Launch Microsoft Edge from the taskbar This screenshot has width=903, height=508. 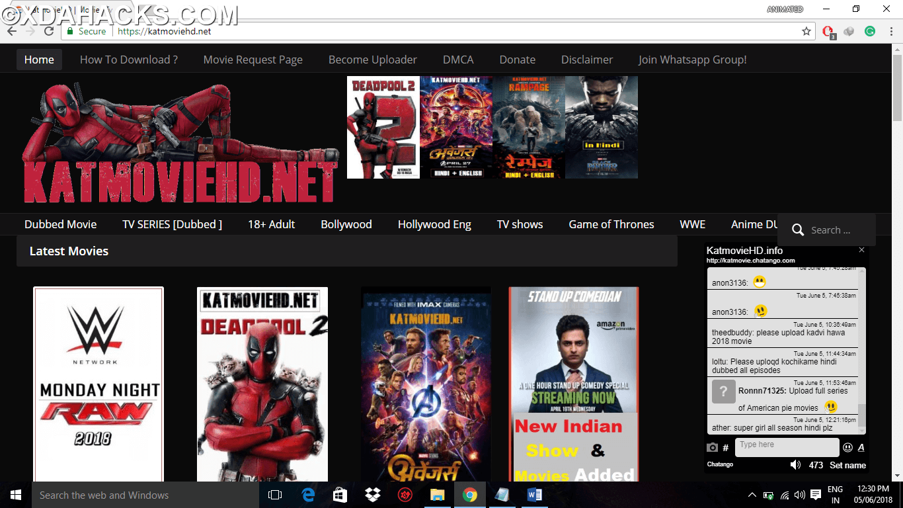pyautogui.click(x=308, y=495)
